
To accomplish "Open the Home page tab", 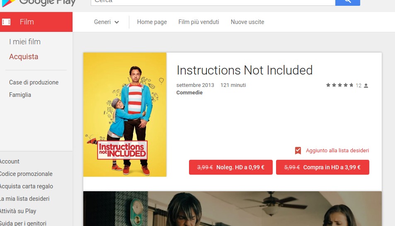I will click(x=152, y=22).
